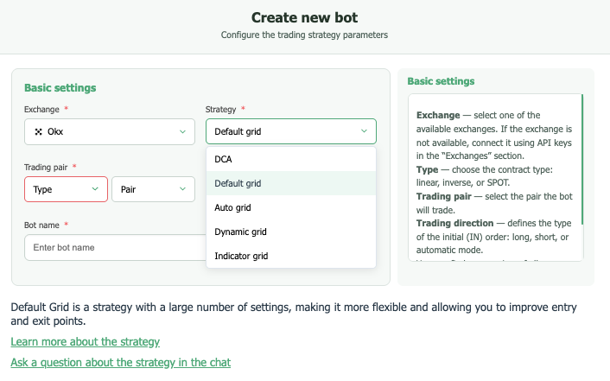Focus the Bot name input field
610x381 pixels.
click(112, 248)
